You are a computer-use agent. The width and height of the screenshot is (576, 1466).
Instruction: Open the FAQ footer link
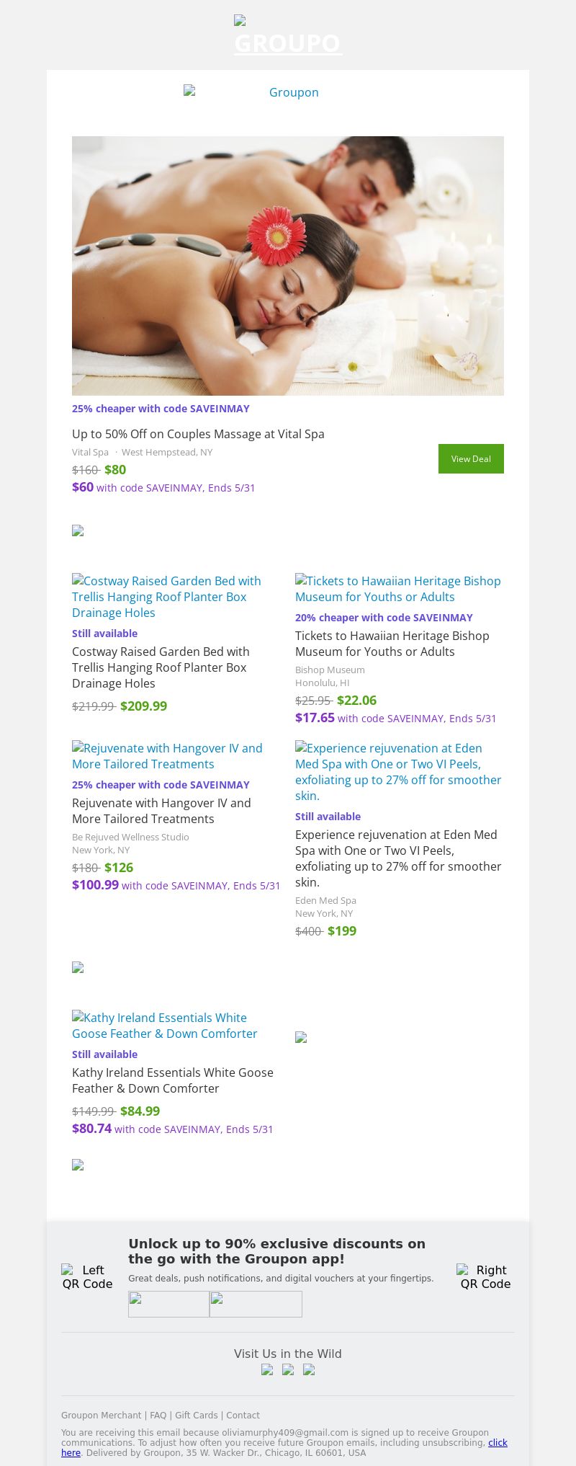pos(158,1415)
